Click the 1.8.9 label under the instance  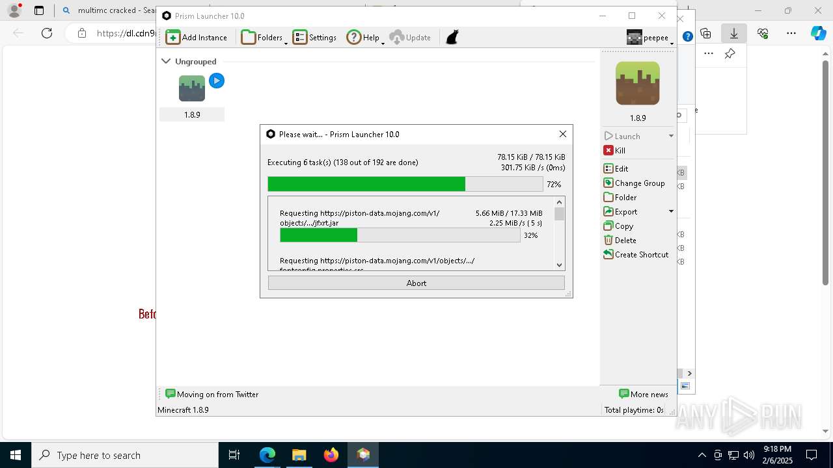(x=192, y=114)
